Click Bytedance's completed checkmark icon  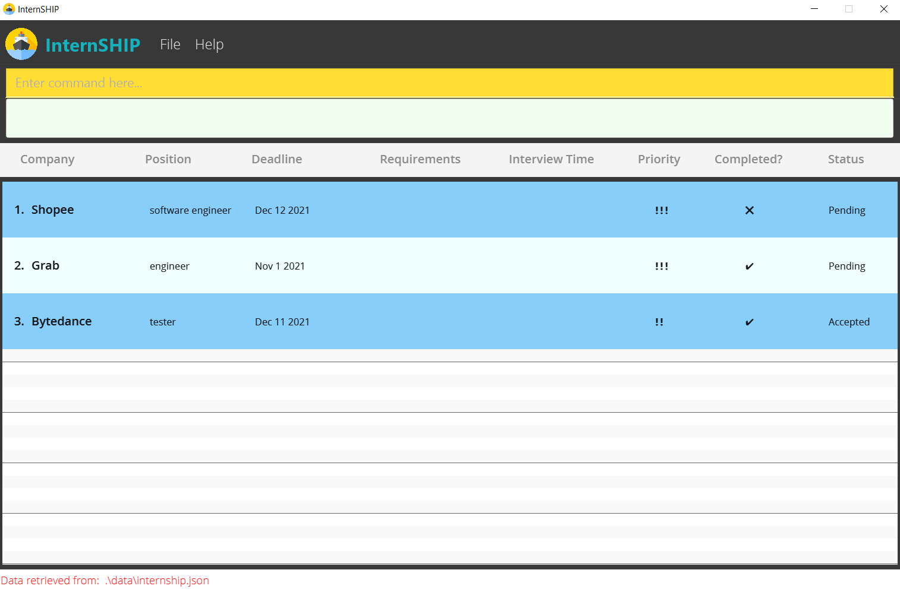click(x=750, y=322)
